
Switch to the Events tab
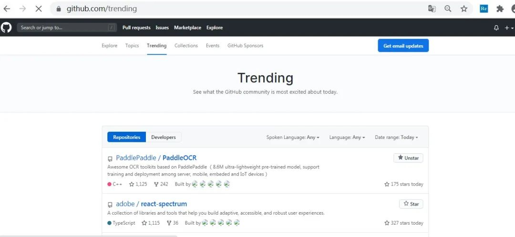point(213,46)
